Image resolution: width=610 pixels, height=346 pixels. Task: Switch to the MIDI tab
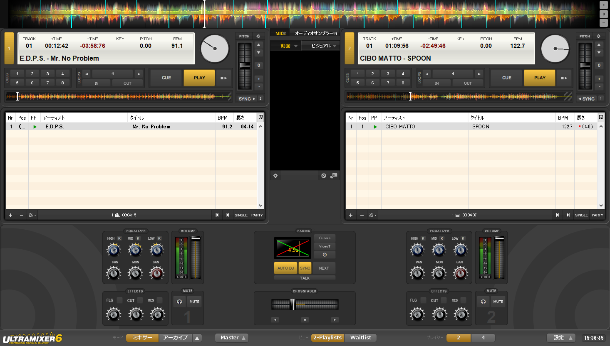tap(281, 33)
